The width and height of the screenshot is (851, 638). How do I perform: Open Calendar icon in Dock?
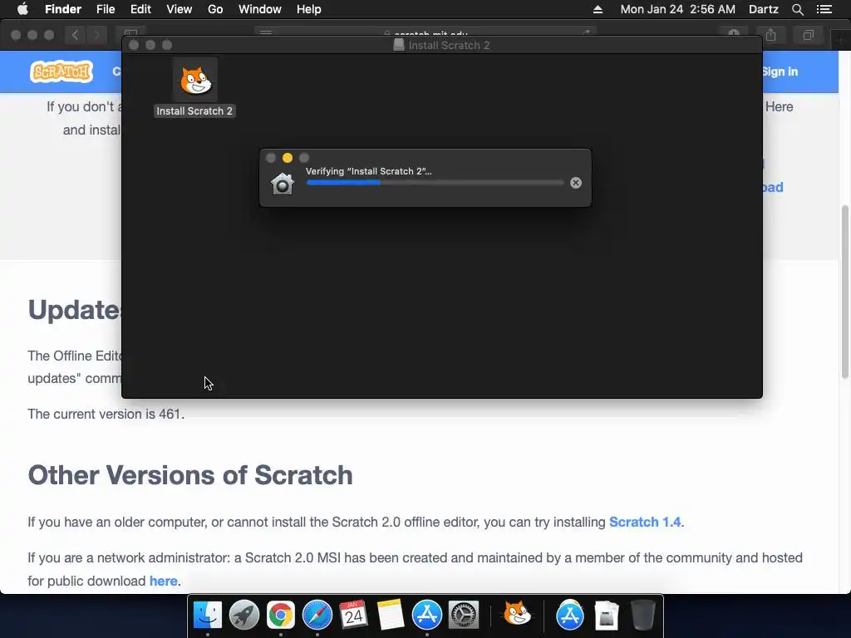point(353,616)
